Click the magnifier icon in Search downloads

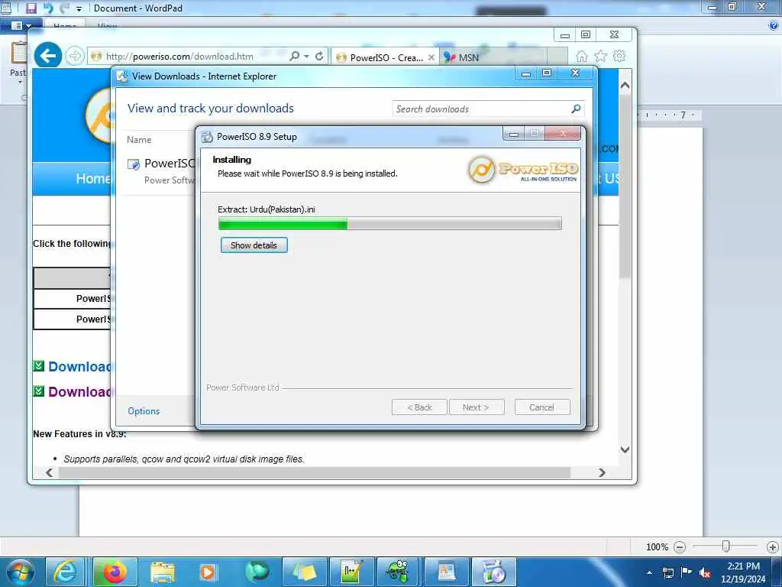pos(576,109)
